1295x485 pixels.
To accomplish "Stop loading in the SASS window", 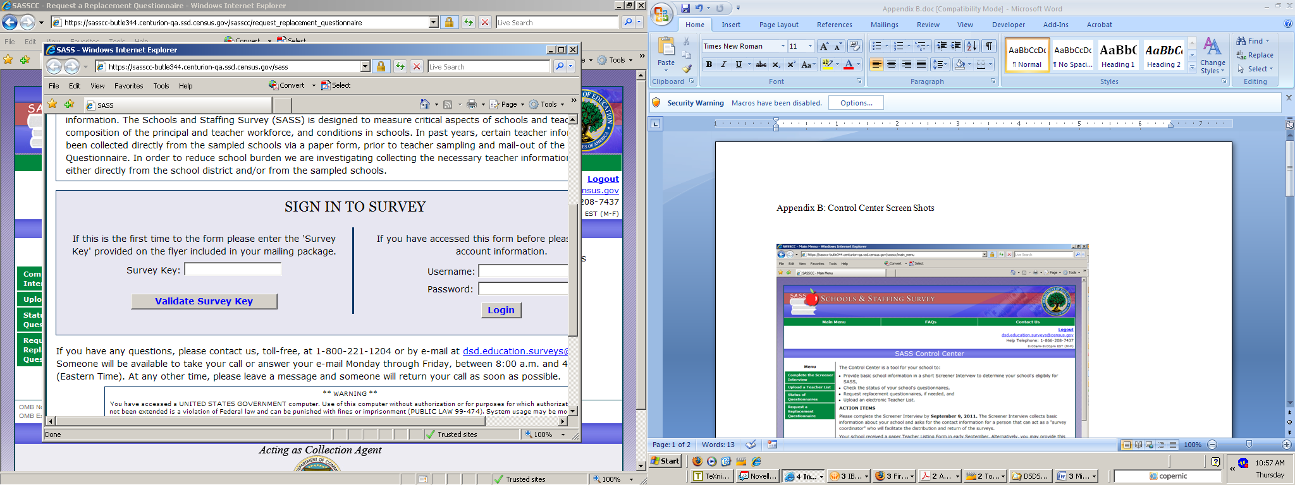I will point(417,66).
